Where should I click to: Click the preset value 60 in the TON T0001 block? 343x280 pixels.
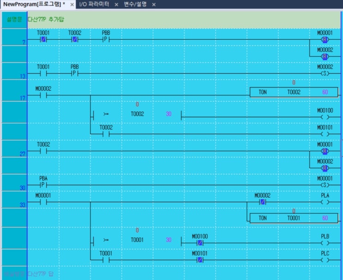pyautogui.click(x=325, y=218)
